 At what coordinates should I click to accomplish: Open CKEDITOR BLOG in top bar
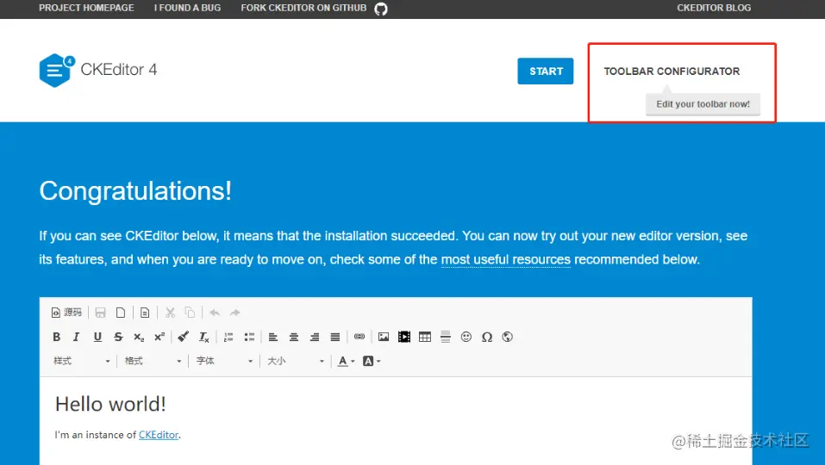[x=714, y=8]
